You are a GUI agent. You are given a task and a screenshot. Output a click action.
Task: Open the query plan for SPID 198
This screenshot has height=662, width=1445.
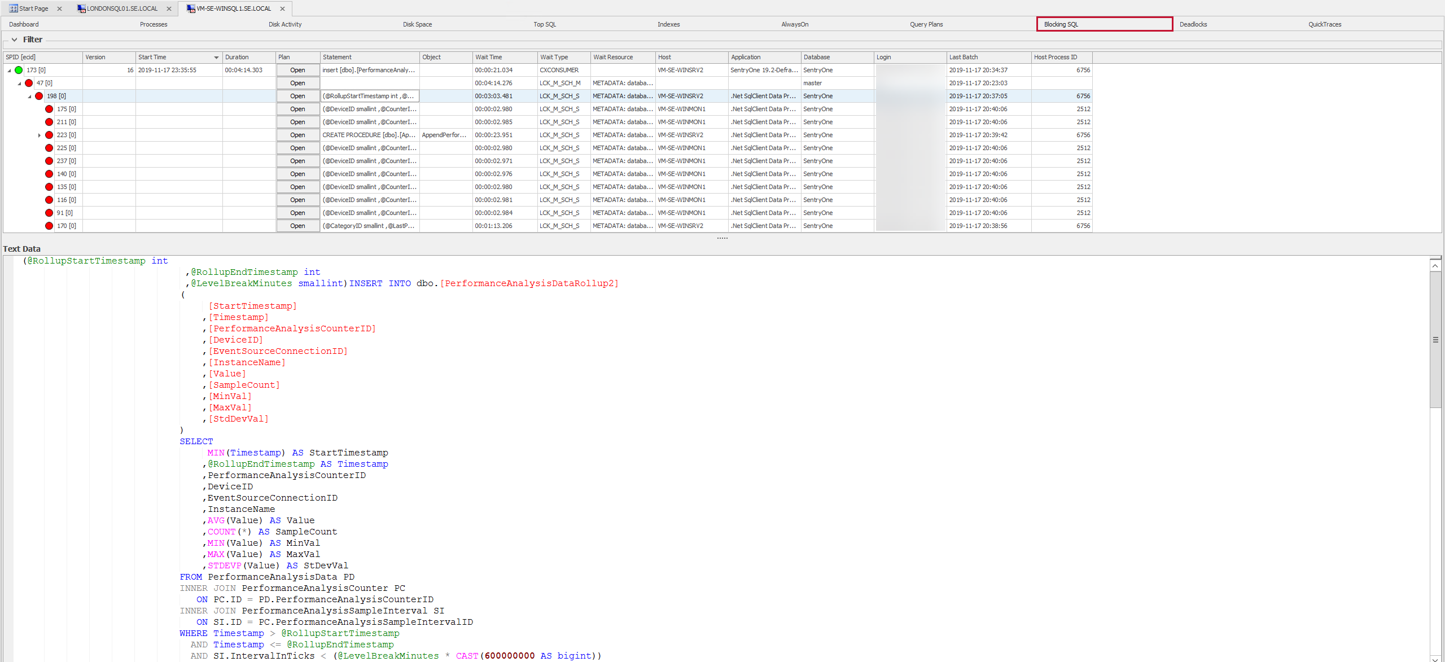click(297, 96)
